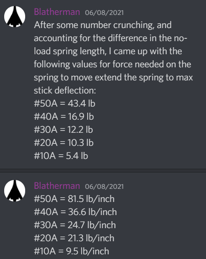The width and height of the screenshot is (206, 259).
Task: Click the second message's 06/08/2021 timestamp
Action: click(104, 187)
